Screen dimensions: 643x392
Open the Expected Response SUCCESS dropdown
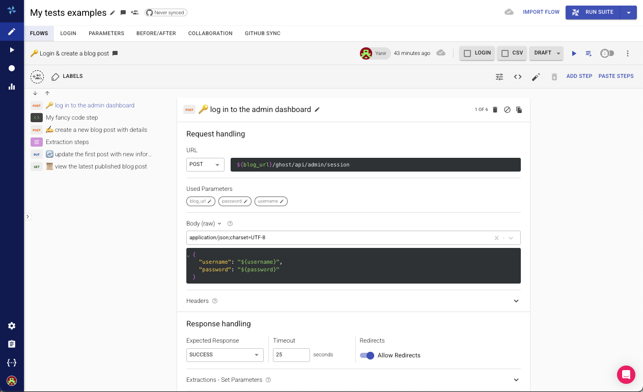point(225,355)
